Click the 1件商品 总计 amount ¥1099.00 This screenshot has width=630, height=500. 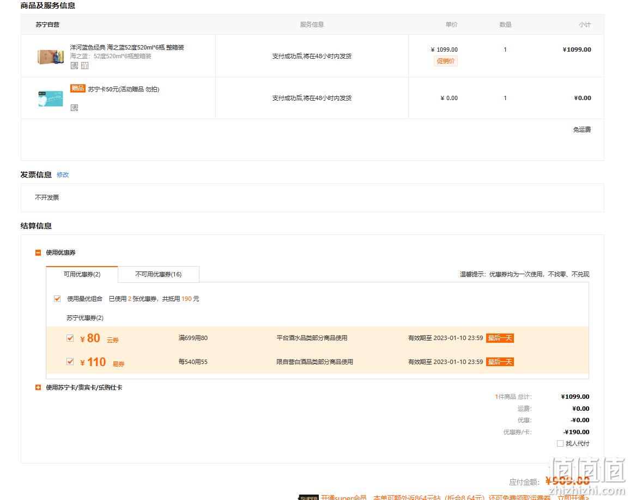pyautogui.click(x=576, y=397)
